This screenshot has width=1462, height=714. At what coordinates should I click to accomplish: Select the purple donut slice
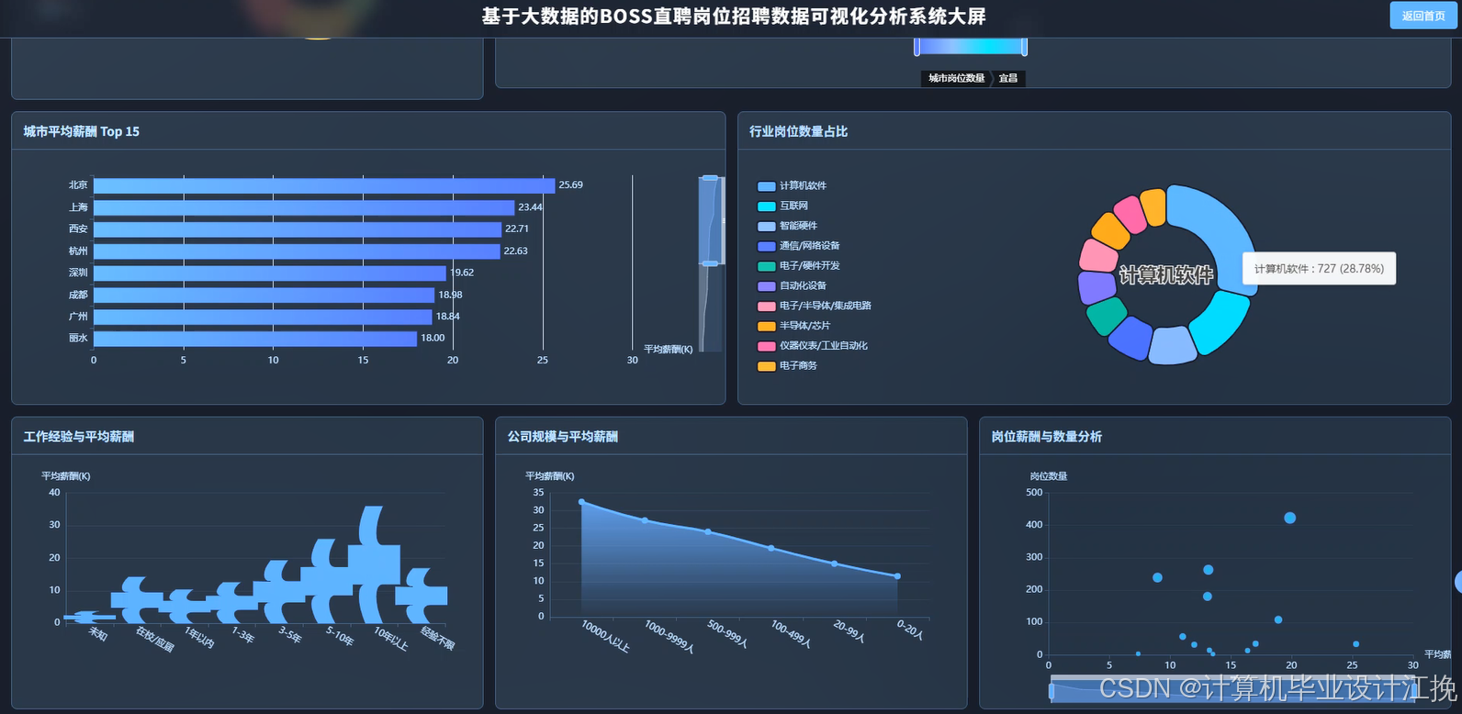pyautogui.click(x=1096, y=287)
